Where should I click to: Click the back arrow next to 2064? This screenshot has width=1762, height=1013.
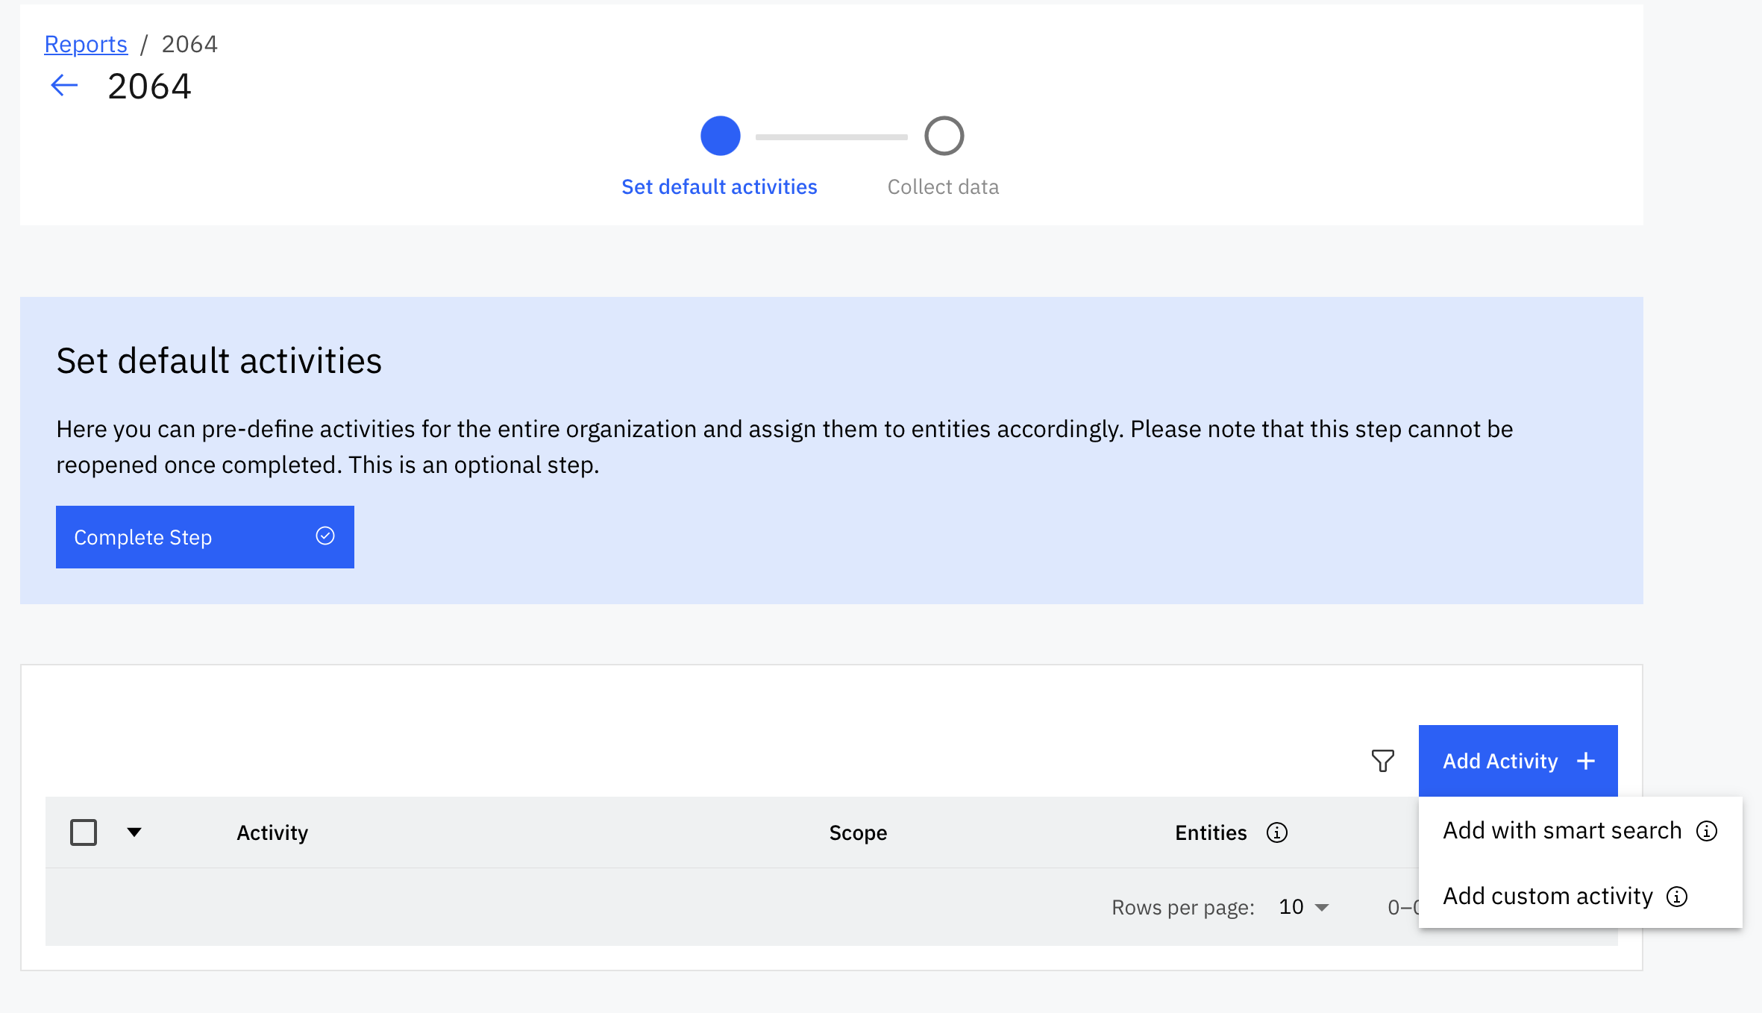point(64,86)
